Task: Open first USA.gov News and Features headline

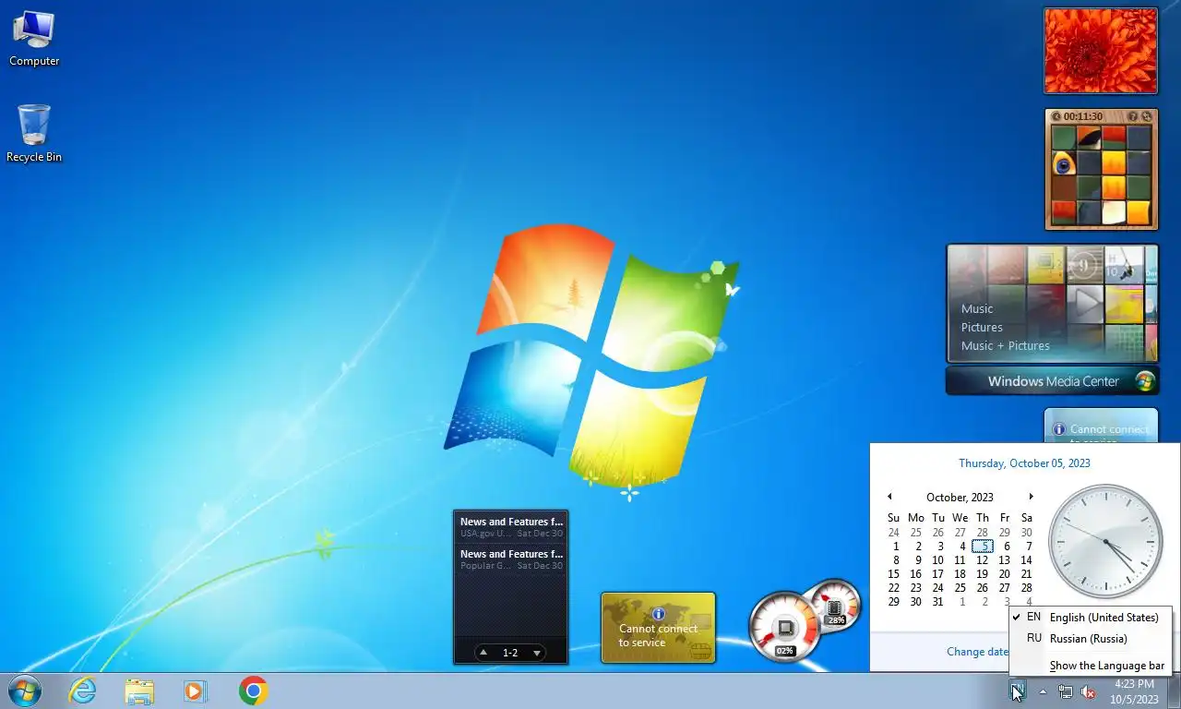Action: (x=511, y=526)
